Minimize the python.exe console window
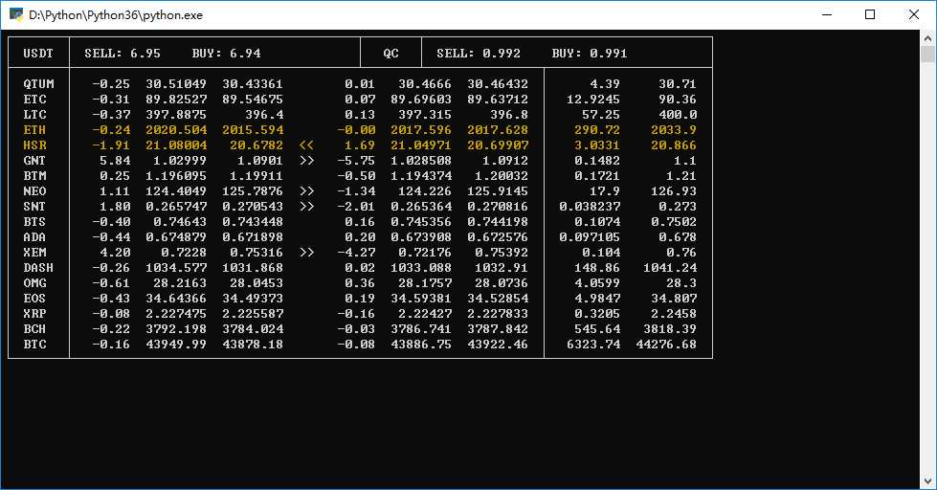 827,15
